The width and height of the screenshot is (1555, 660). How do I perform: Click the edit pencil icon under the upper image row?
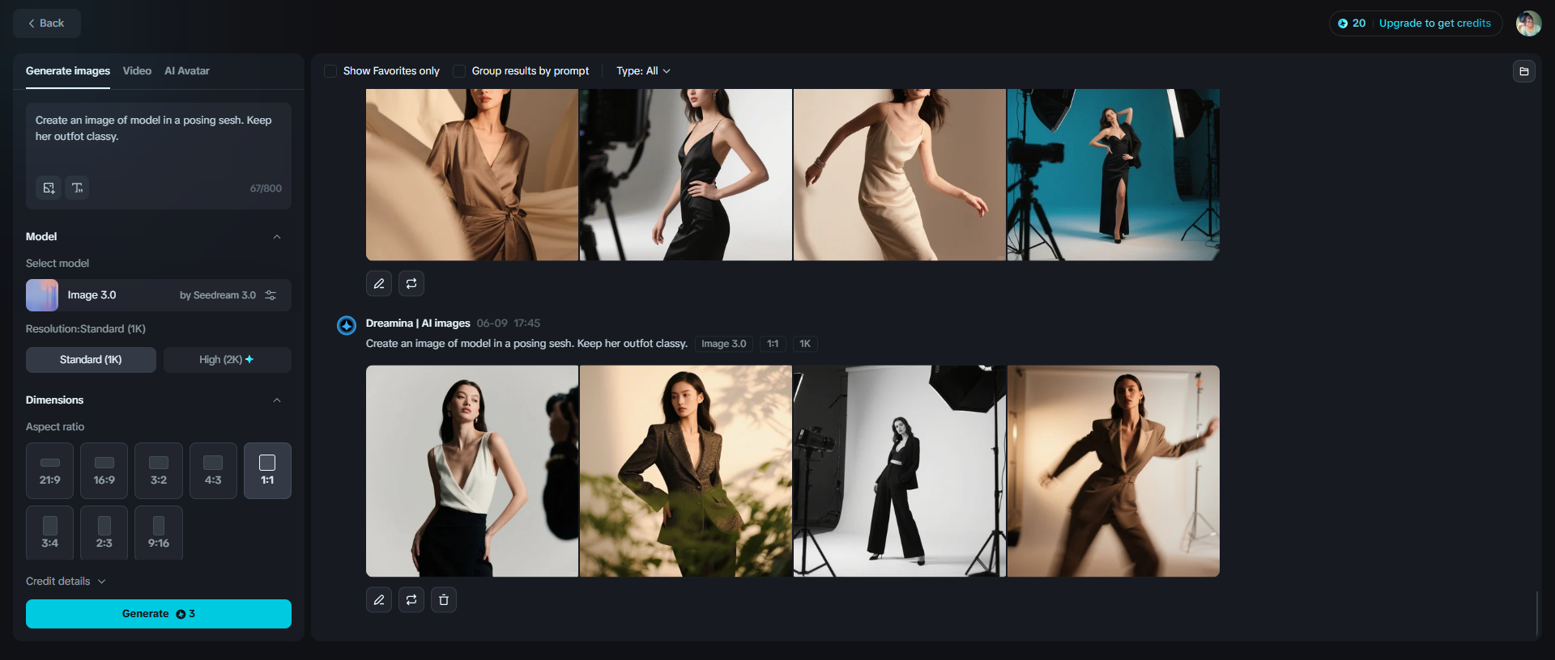coord(379,283)
